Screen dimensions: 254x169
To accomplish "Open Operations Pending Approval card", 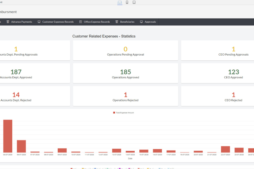I will [x=125, y=50].
